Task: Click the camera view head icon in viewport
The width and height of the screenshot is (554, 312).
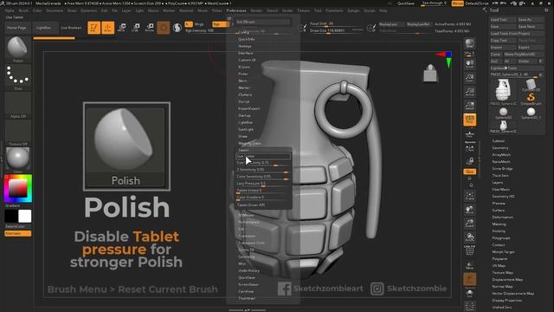Action: click(430, 73)
